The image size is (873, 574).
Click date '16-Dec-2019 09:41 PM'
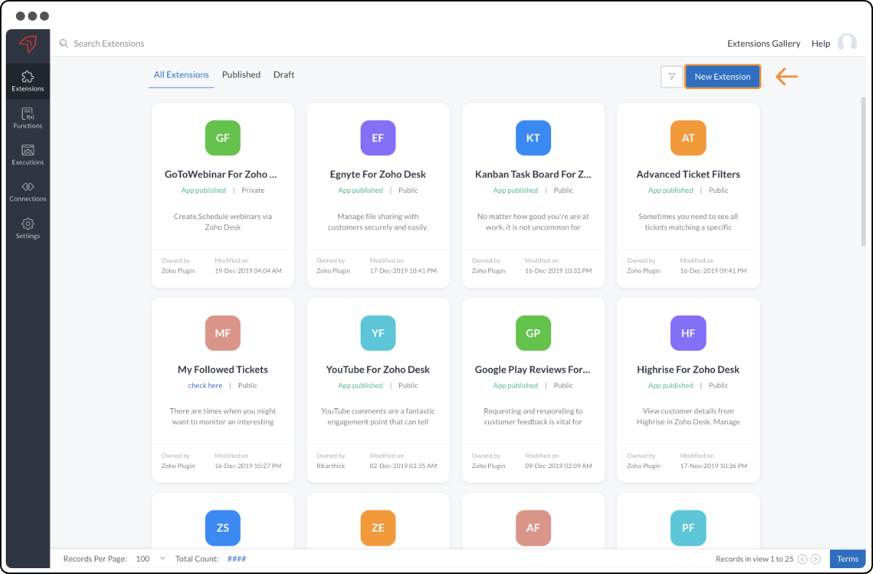click(713, 271)
